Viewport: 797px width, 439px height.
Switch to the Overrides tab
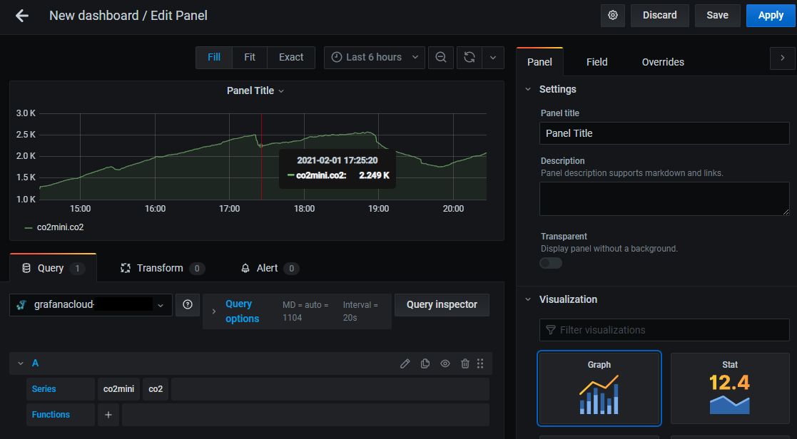point(663,62)
